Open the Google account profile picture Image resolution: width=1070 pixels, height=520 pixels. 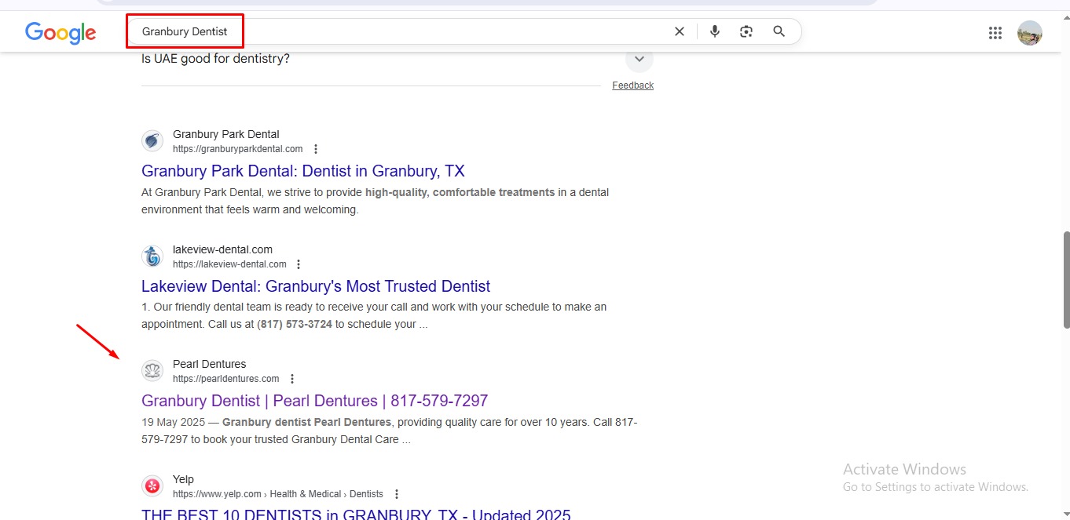[x=1029, y=33]
